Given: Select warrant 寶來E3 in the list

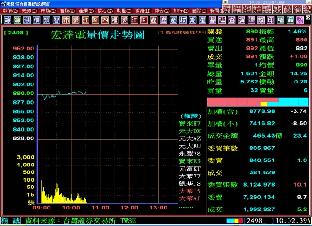Looking at the screenshot, I should [189, 161].
